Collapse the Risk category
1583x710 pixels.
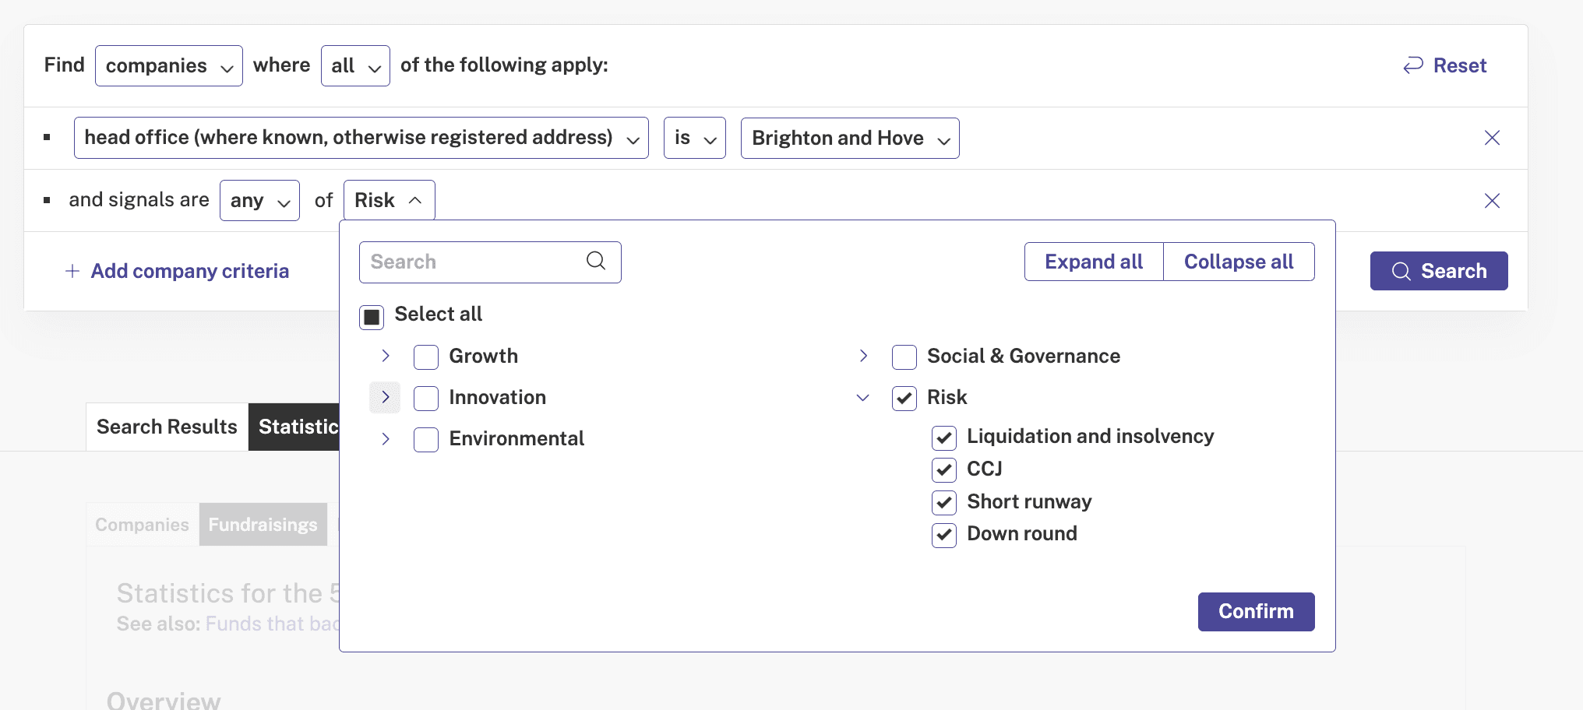click(863, 397)
